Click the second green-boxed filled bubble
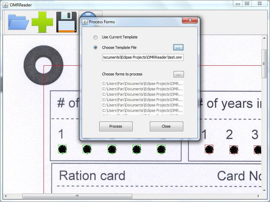Image resolution: width=270 pixels, height=202 pixels. point(87,149)
